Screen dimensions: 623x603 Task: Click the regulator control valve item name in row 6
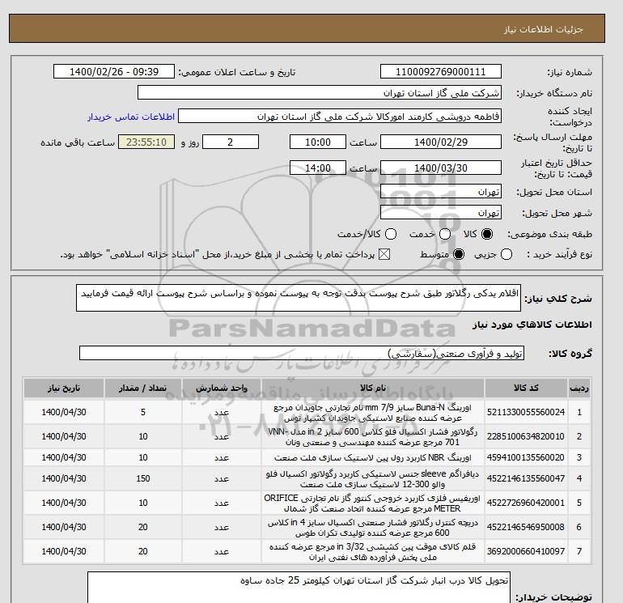pos(373,527)
